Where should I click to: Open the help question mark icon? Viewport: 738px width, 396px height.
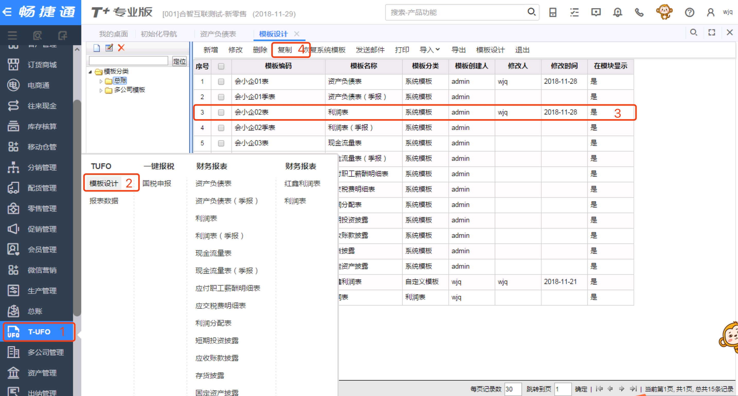coord(689,12)
